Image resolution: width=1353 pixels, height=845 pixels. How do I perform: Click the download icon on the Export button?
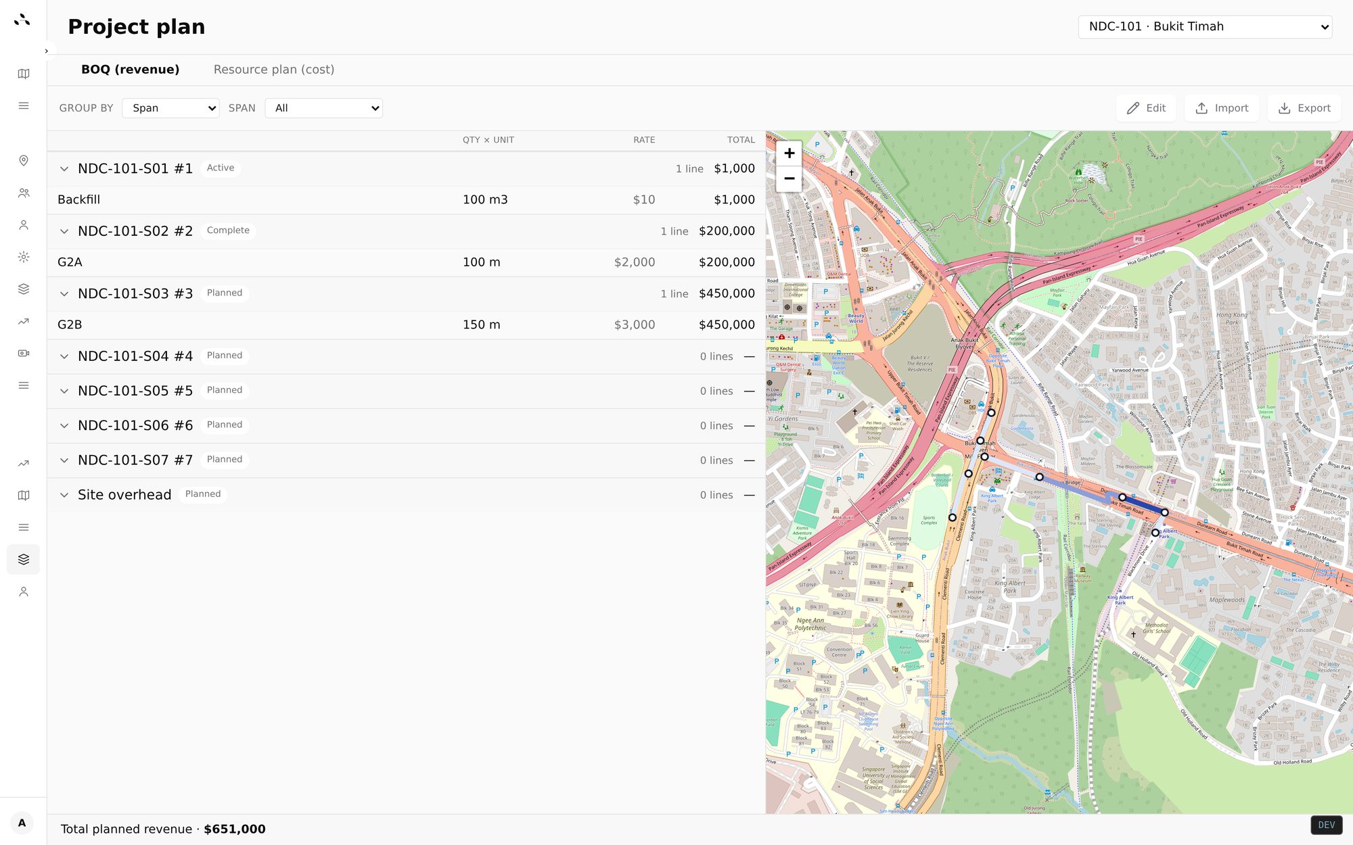[x=1284, y=108]
